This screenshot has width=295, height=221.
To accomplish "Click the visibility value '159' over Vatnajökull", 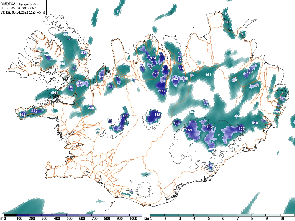I will tap(189, 130).
